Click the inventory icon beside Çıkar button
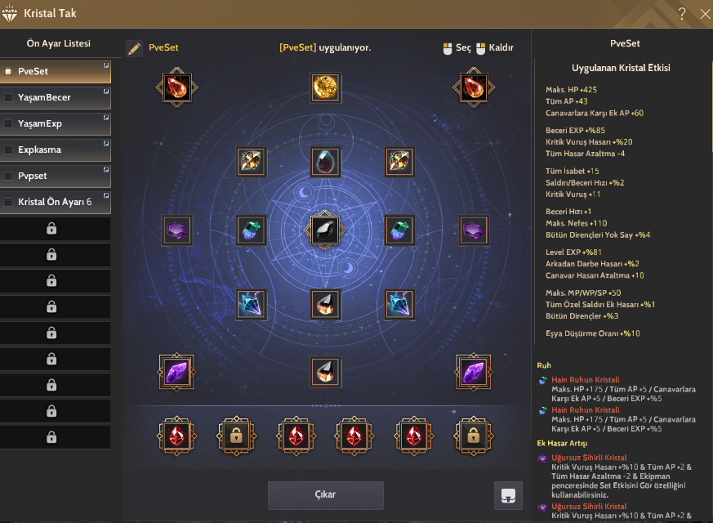 click(x=508, y=495)
